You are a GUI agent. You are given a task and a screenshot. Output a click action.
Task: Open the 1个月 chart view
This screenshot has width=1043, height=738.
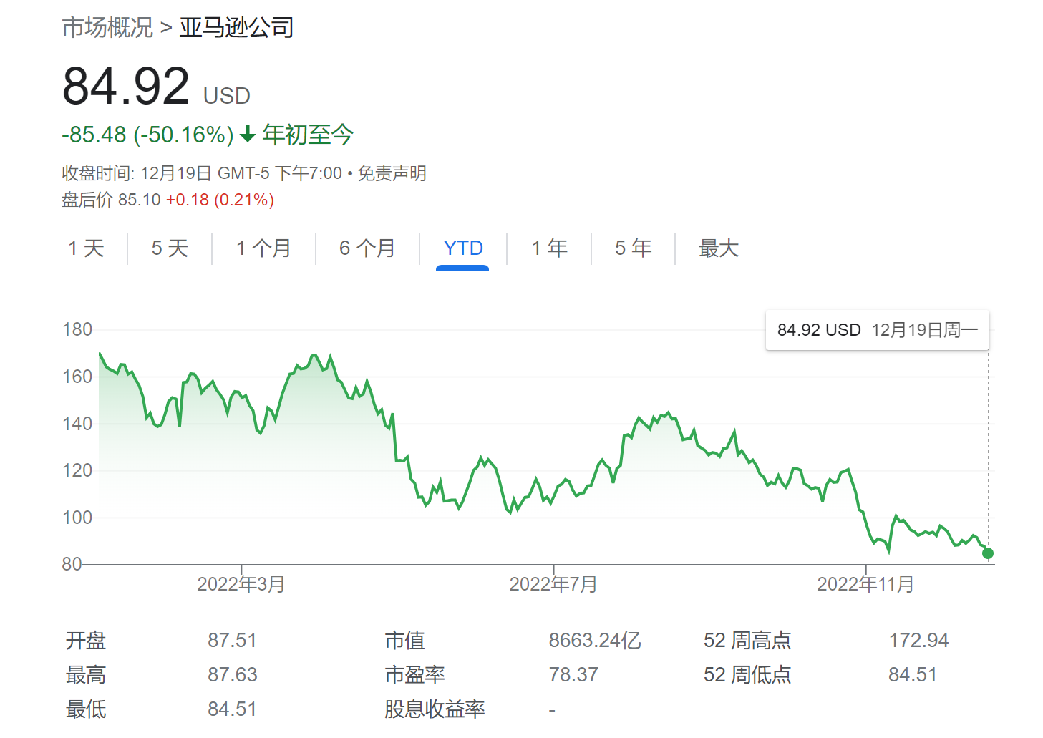[x=263, y=248]
